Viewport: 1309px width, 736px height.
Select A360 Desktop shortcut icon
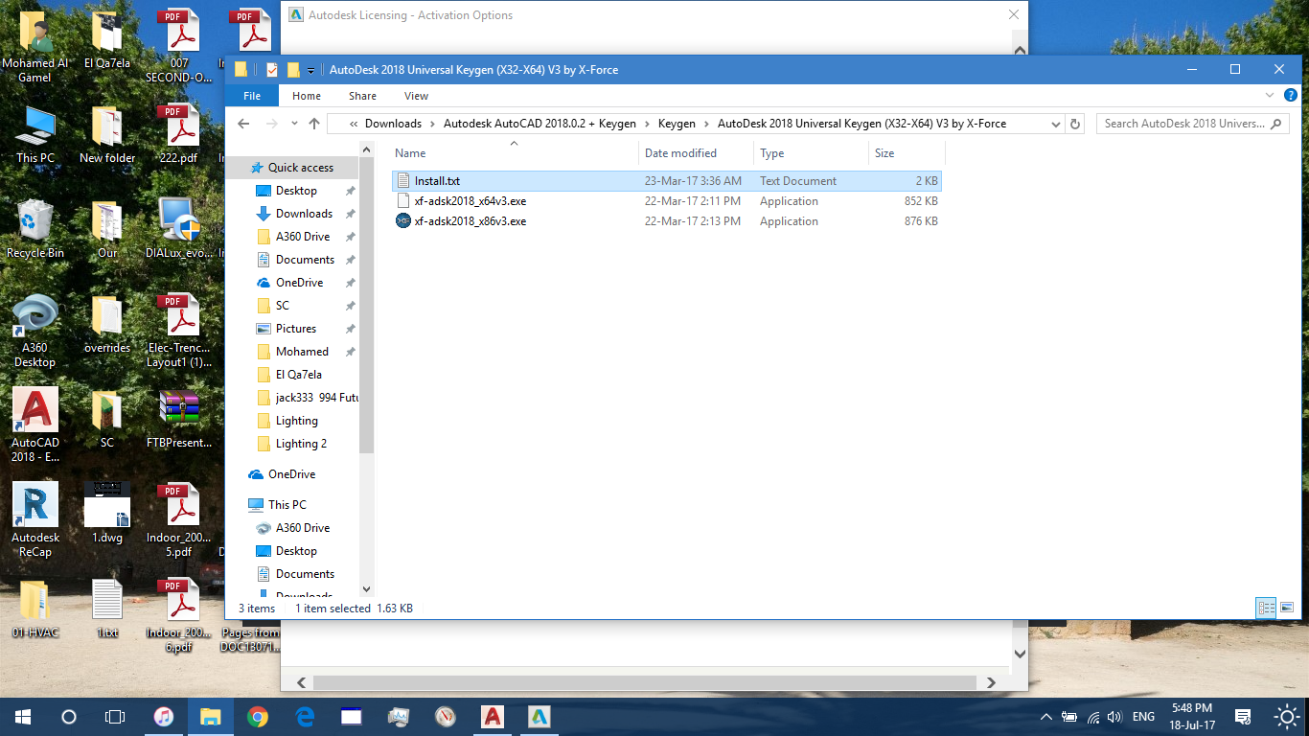point(35,331)
